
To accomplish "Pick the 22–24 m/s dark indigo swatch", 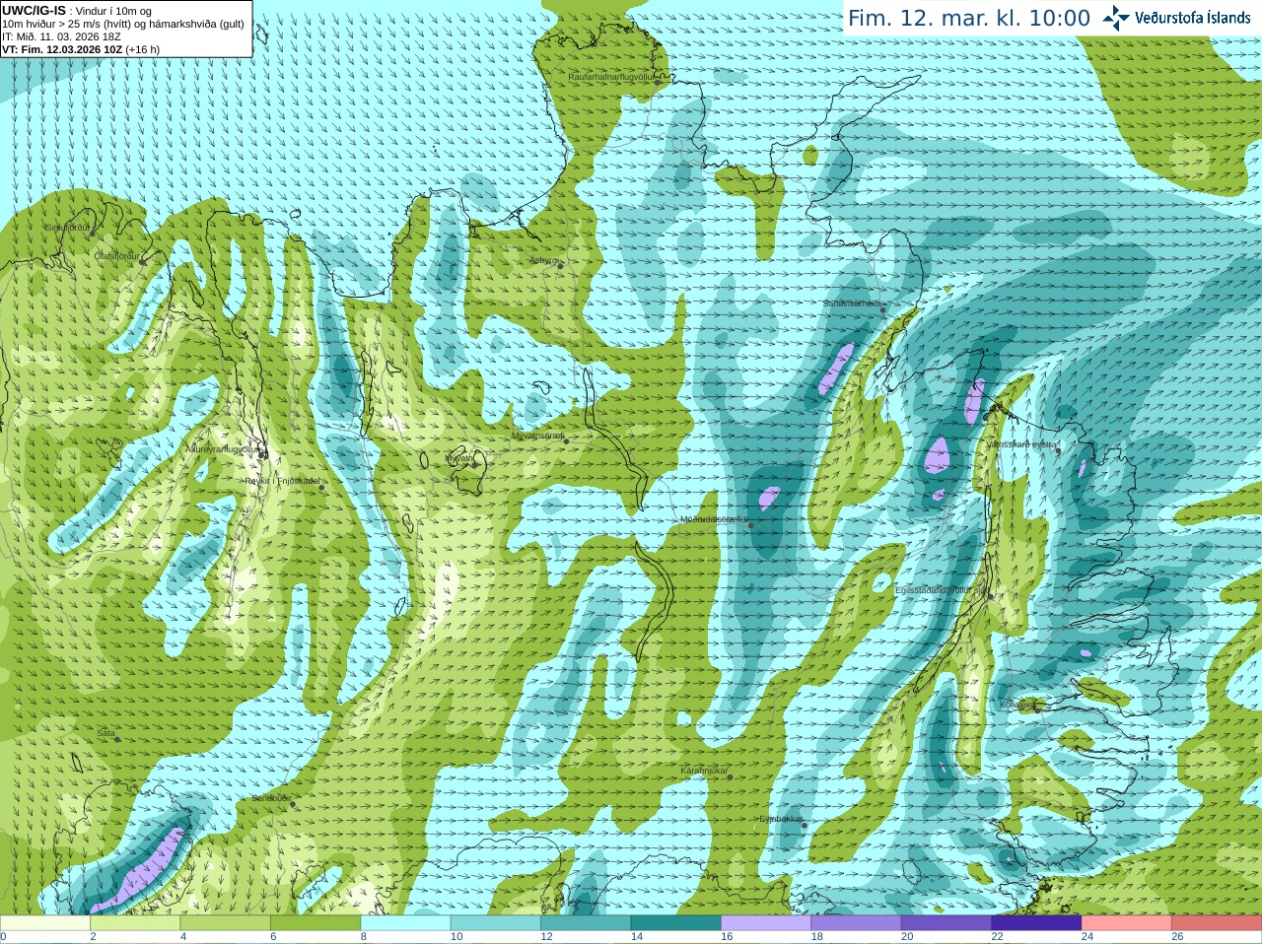I will 1036,923.
